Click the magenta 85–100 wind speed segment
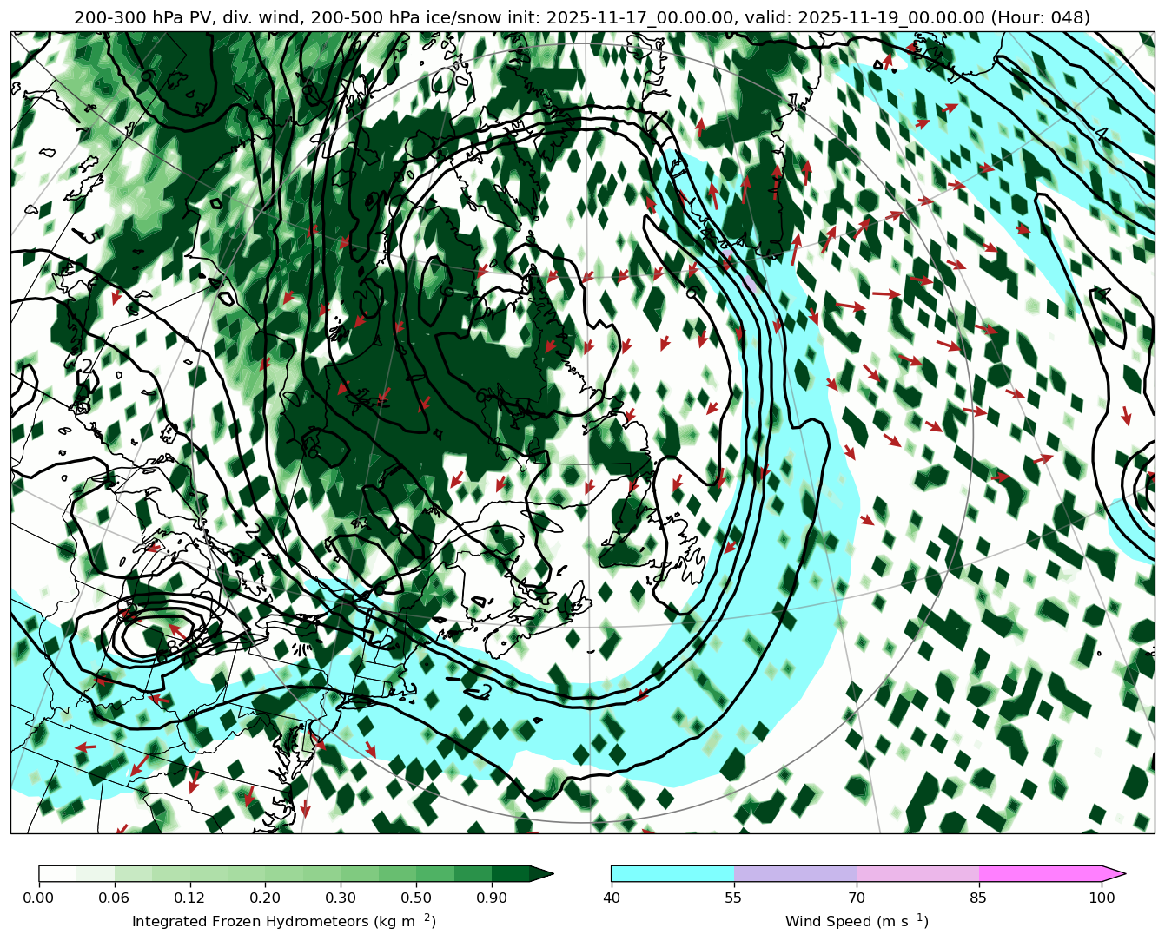The width and height of the screenshot is (1165, 941). [1040, 873]
